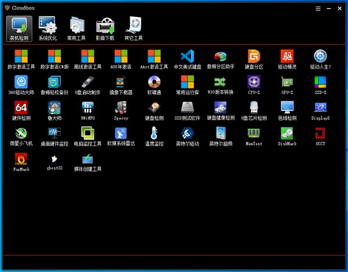Open SSD测试软件

coord(187,111)
